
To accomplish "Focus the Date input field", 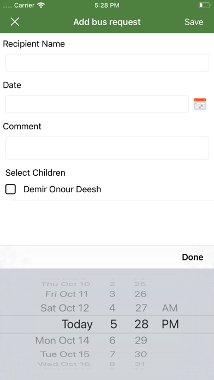I will (x=97, y=104).
